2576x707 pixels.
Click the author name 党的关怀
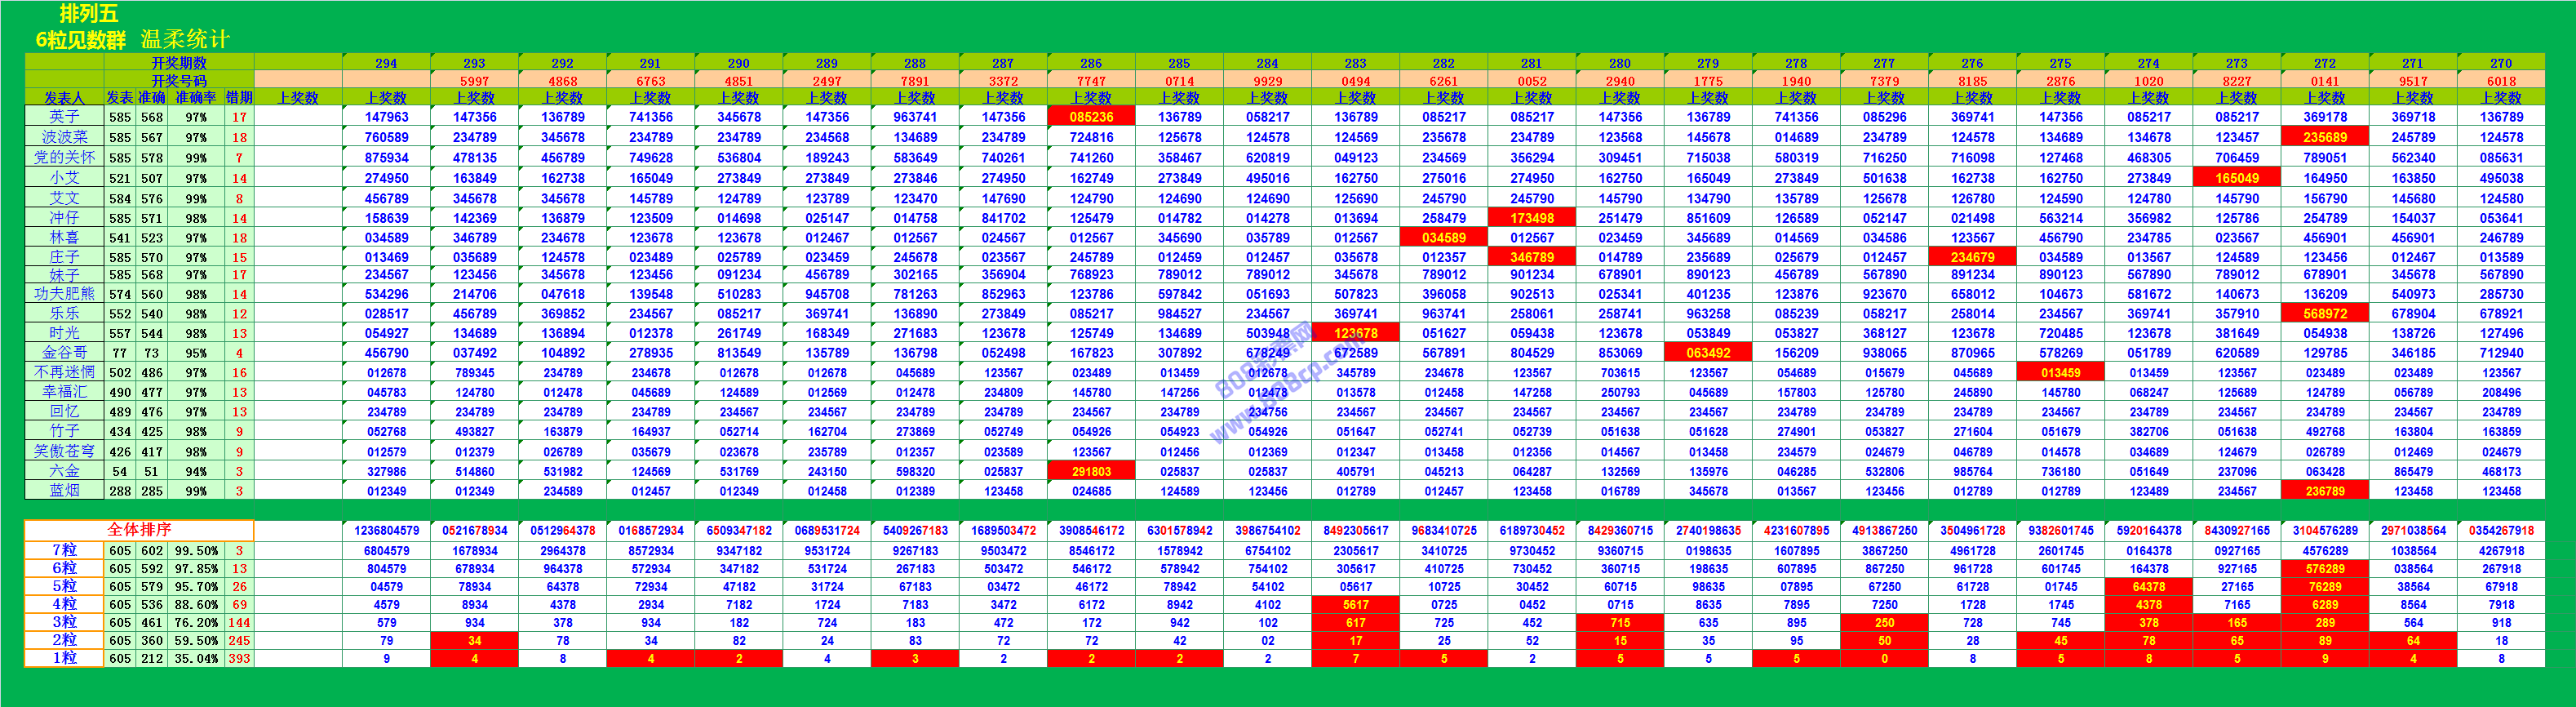click(x=64, y=157)
